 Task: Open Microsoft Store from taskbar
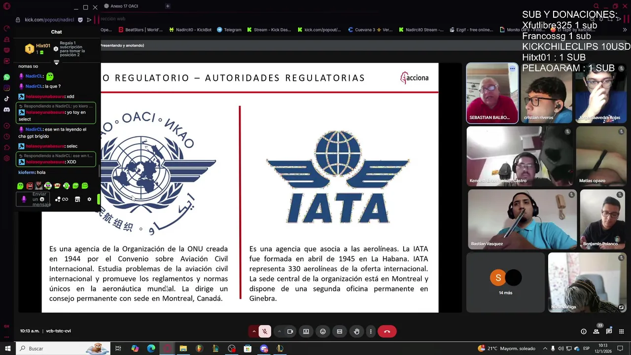247,349
